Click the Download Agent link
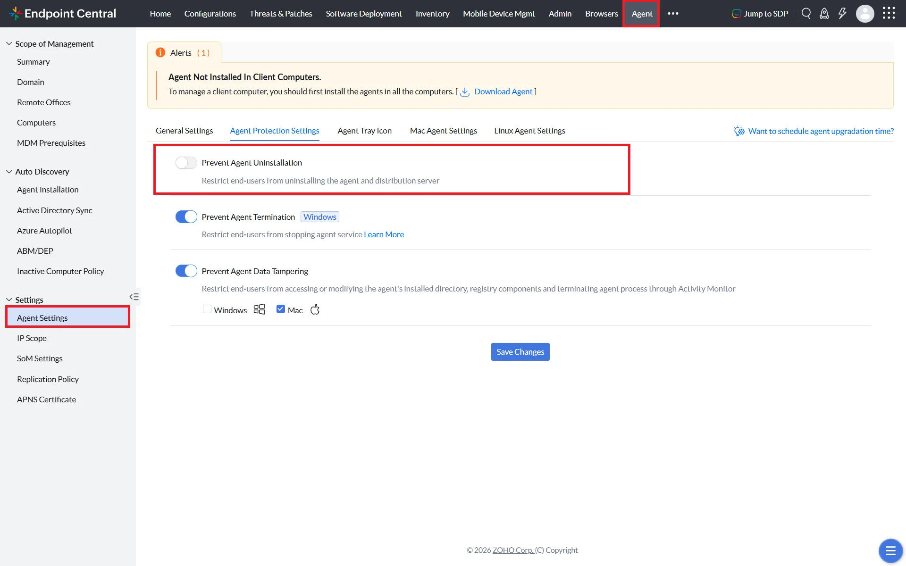906x566 pixels. [503, 92]
